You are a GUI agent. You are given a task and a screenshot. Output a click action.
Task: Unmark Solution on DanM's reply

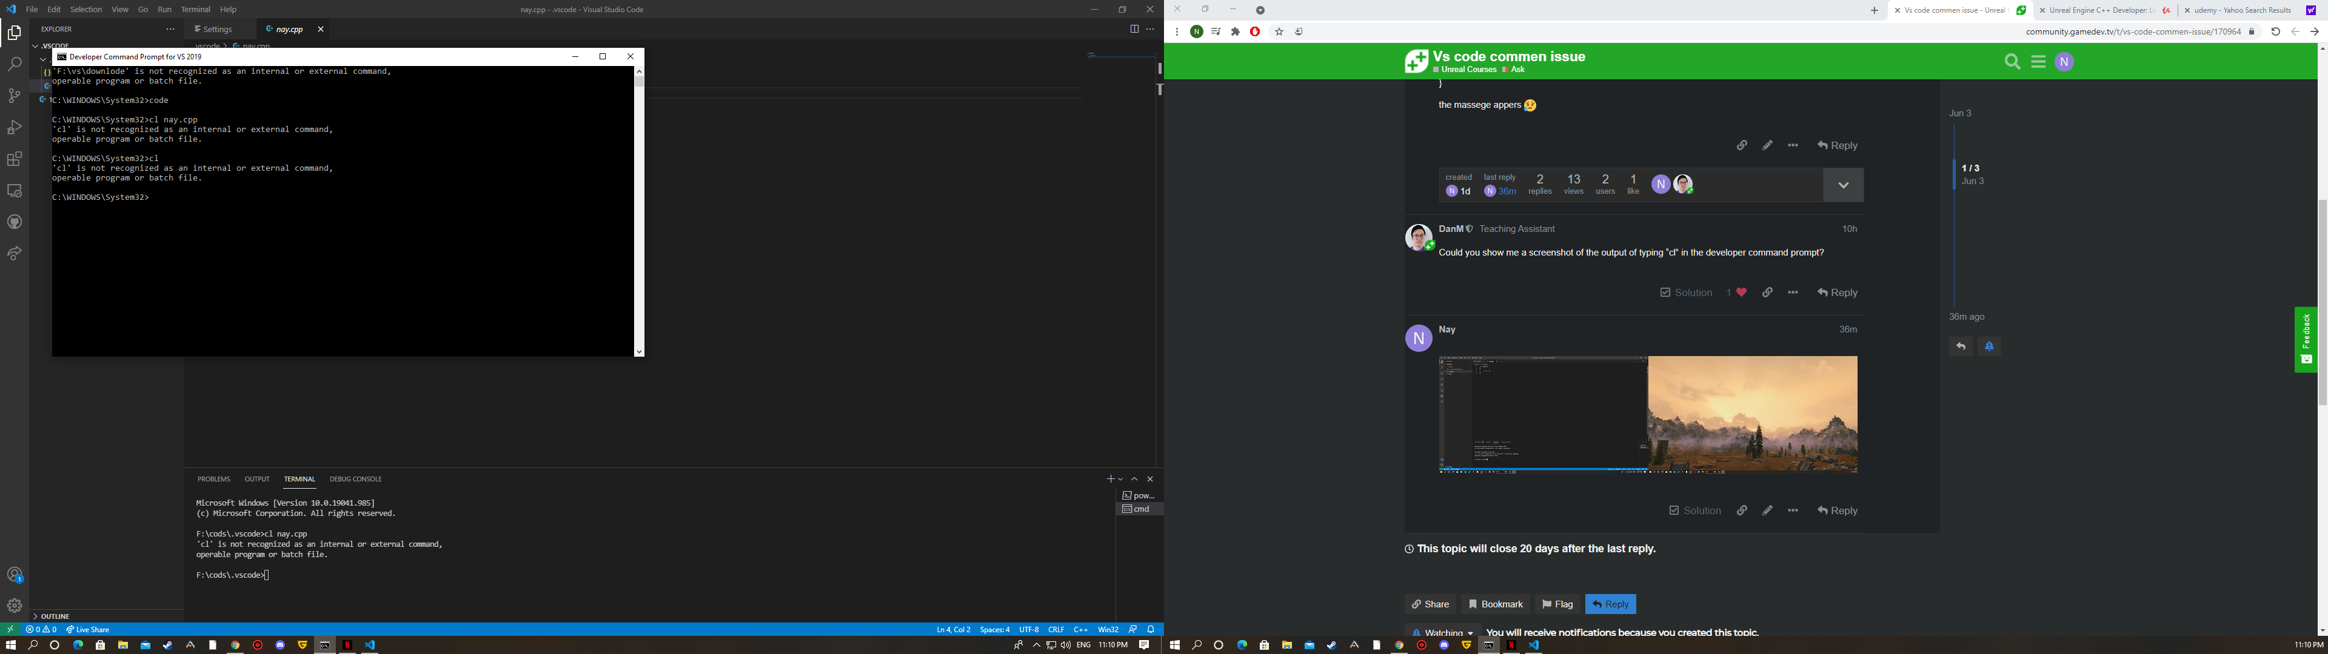click(1685, 292)
